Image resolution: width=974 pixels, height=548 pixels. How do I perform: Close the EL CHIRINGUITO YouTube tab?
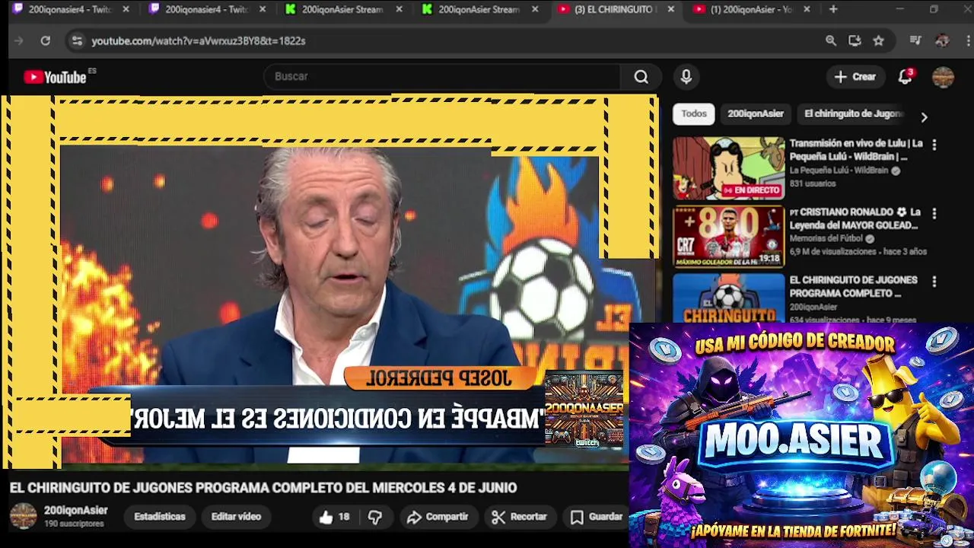[670, 9]
